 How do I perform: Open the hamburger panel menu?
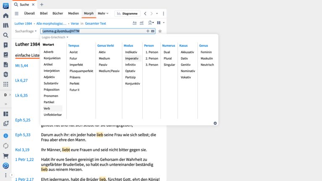(17, 13)
